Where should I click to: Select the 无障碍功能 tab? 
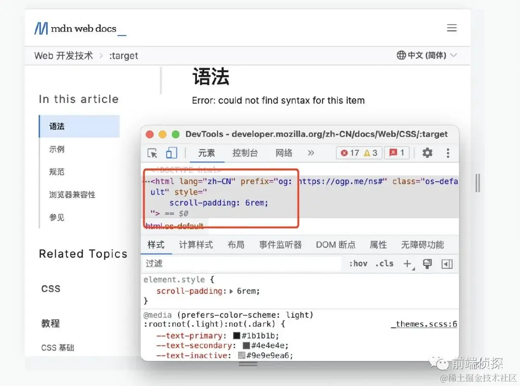423,245
